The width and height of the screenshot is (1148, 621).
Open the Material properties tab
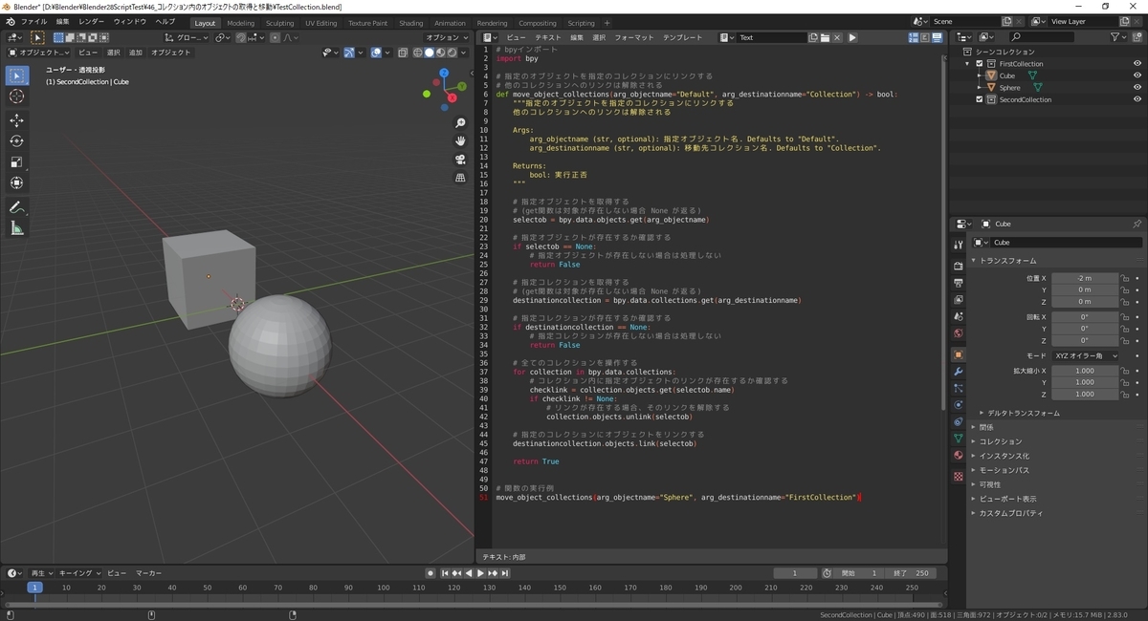coord(958,455)
